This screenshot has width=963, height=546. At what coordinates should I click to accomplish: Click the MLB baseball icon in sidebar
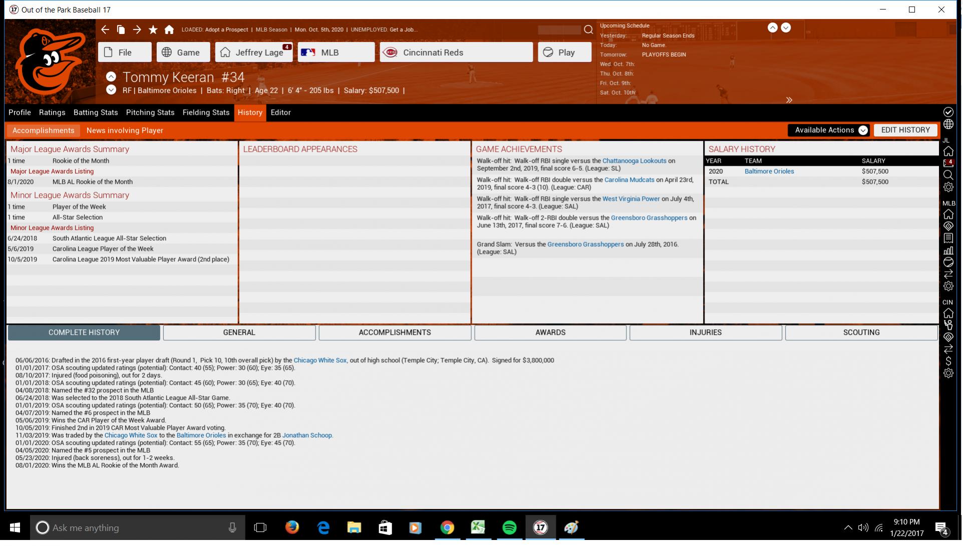tap(948, 262)
